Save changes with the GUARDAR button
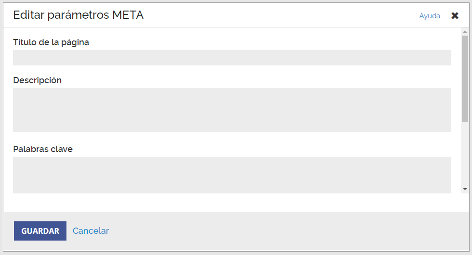Image resolution: width=472 pixels, height=255 pixels. coord(40,231)
